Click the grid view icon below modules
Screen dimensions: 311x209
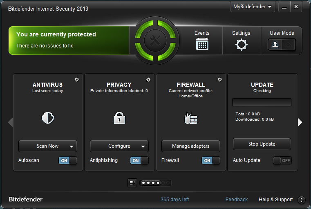[x=132, y=183]
